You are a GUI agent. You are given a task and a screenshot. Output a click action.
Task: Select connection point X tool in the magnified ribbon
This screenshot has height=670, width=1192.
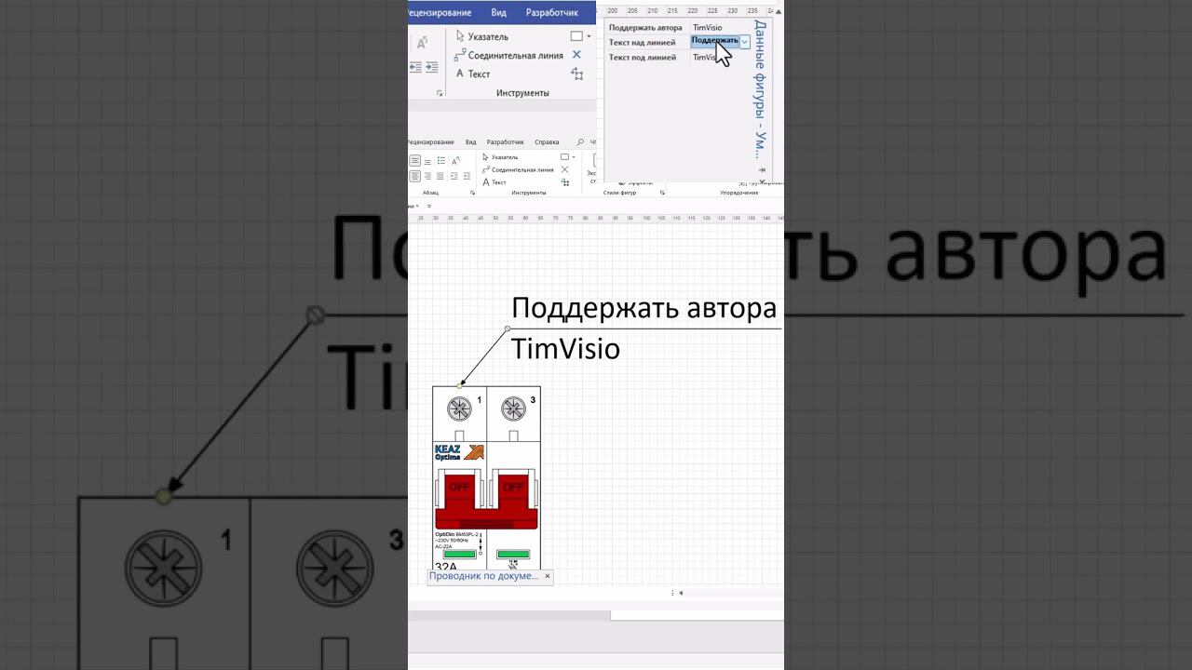[x=576, y=55]
